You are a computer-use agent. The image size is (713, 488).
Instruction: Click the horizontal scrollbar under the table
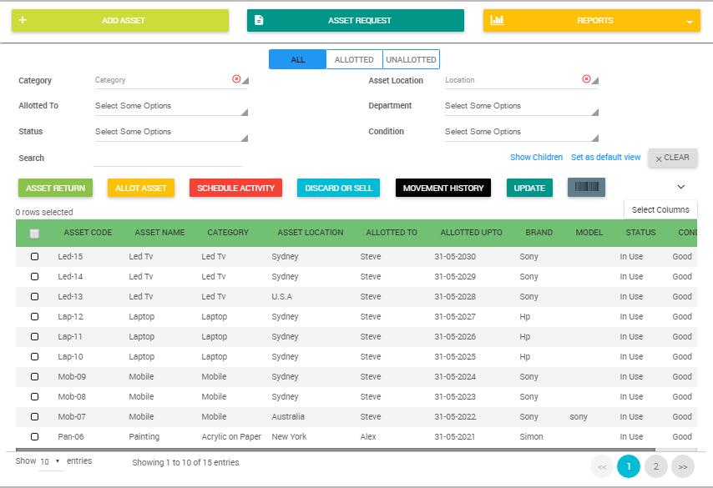click(x=334, y=450)
